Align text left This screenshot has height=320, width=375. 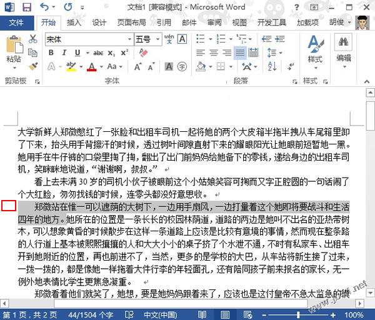[201, 52]
